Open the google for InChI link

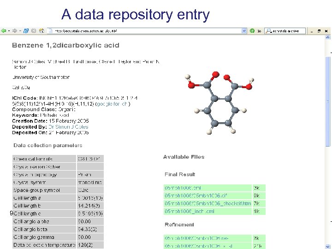coord(112,104)
